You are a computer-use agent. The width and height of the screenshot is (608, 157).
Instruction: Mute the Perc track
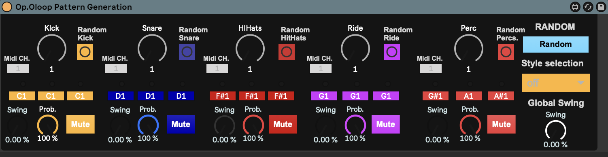pyautogui.click(x=501, y=124)
